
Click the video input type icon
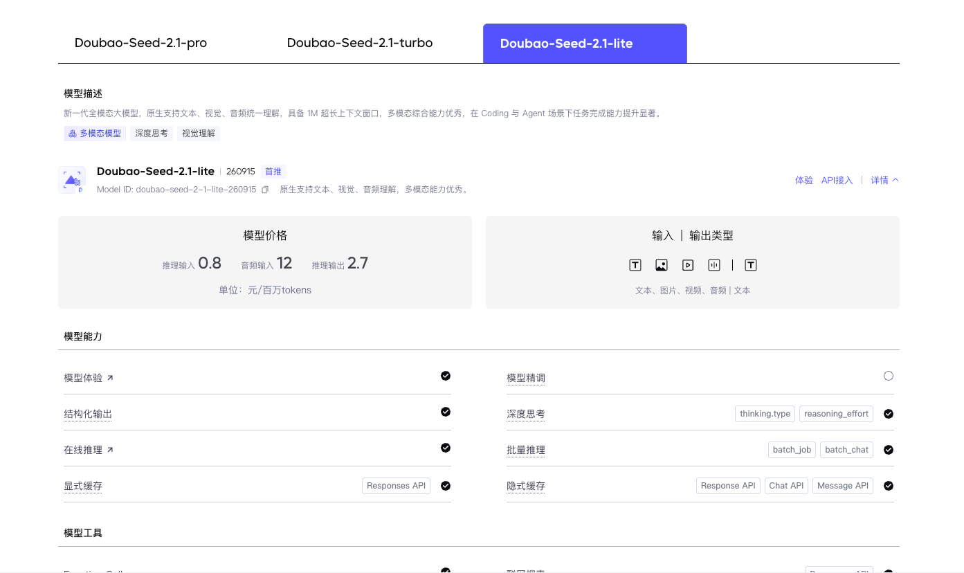tap(688, 265)
